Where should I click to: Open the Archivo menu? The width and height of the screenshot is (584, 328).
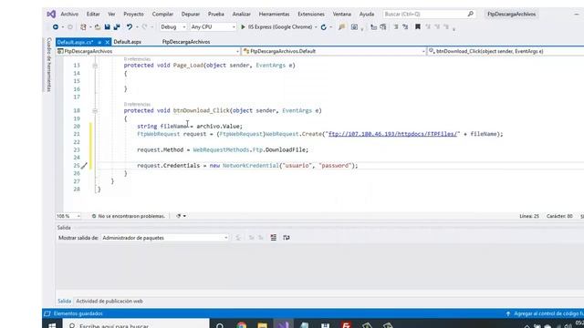(69, 15)
